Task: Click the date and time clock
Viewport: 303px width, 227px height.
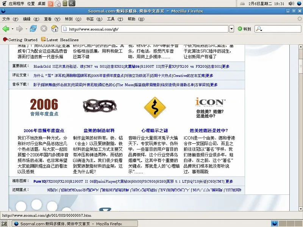Action: pos(266,4)
